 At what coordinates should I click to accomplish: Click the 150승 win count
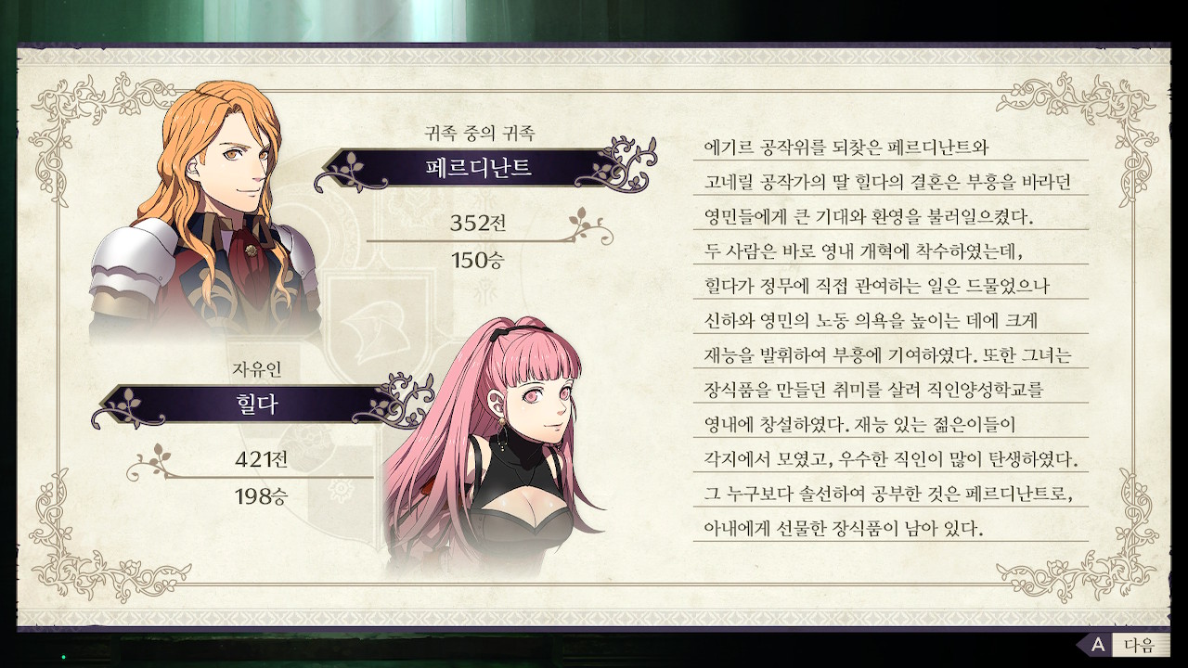coord(477,260)
